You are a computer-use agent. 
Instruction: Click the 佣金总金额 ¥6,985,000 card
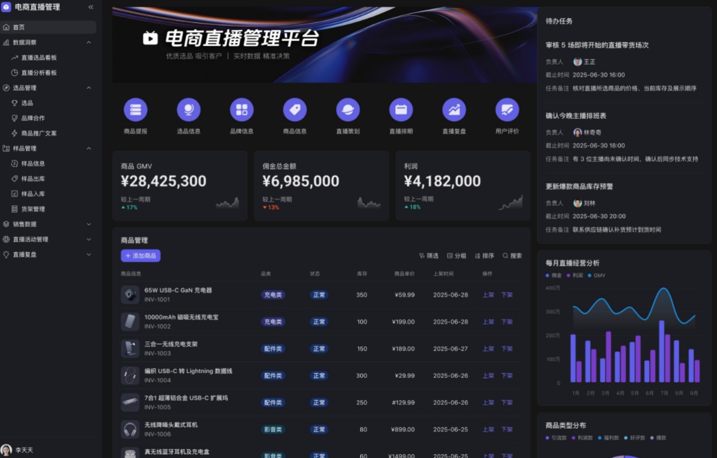click(321, 186)
